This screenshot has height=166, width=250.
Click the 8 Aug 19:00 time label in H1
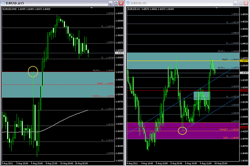click(191, 164)
